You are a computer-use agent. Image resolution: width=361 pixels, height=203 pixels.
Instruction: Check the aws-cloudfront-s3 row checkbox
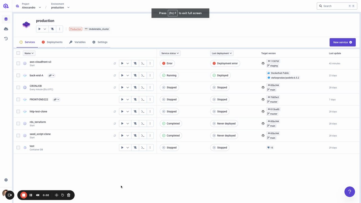pos(18,63)
